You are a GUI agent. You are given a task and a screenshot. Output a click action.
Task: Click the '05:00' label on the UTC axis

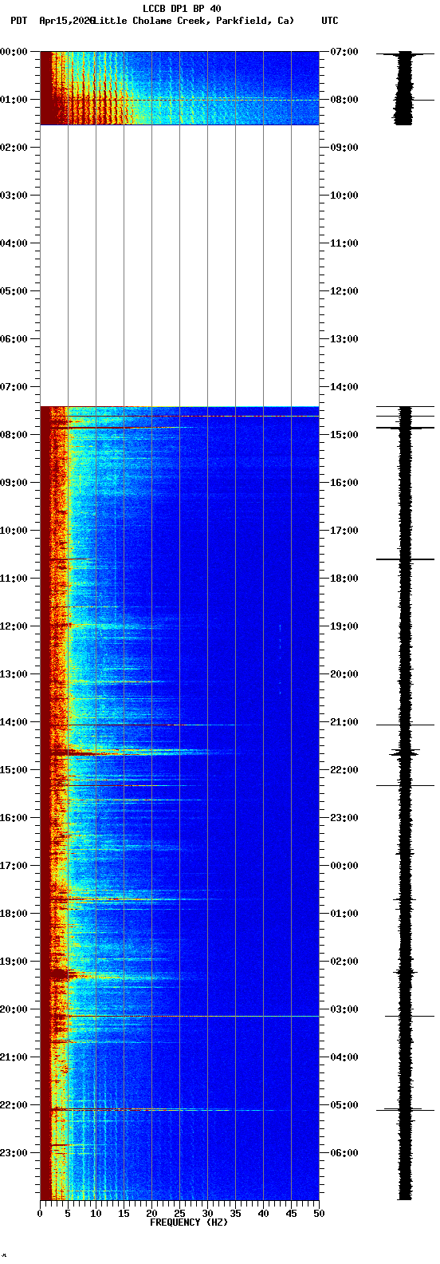pyautogui.click(x=344, y=1105)
